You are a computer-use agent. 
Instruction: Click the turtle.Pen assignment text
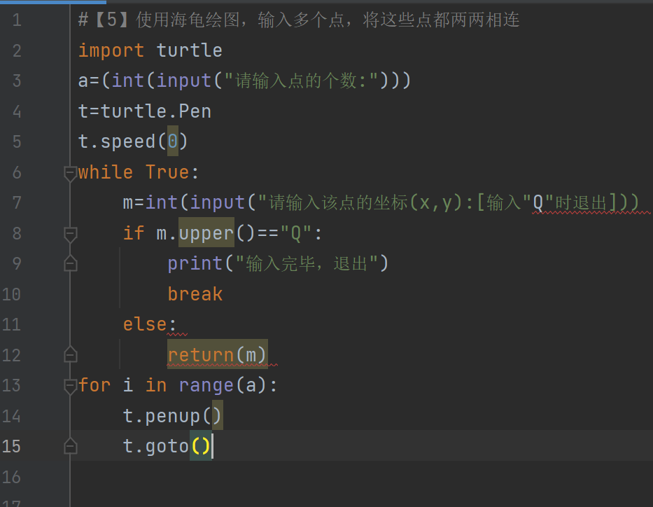pos(144,111)
